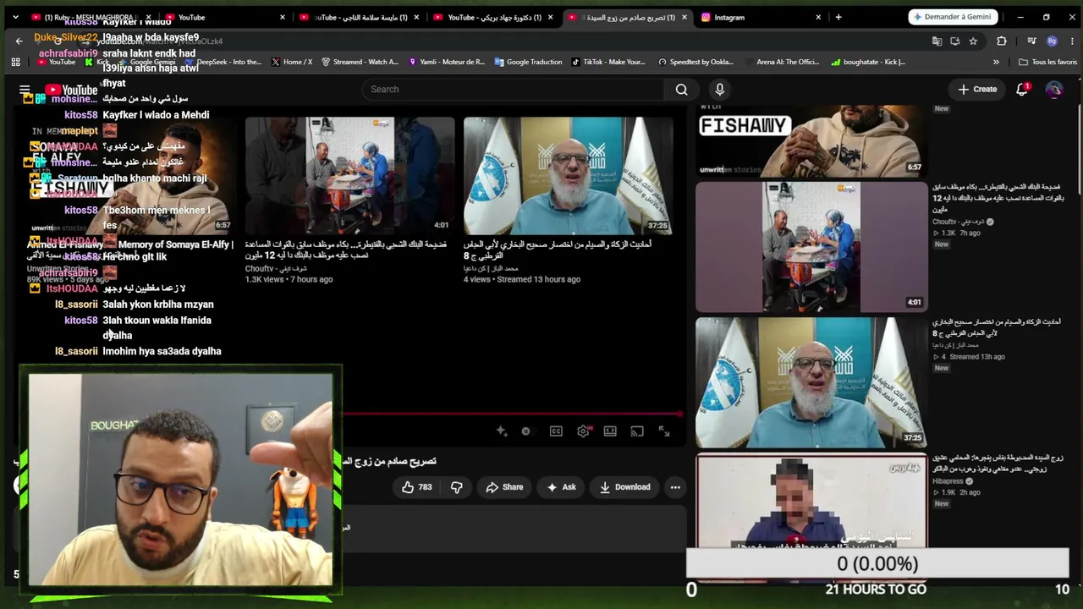Click the Ask button below the video

(561, 487)
